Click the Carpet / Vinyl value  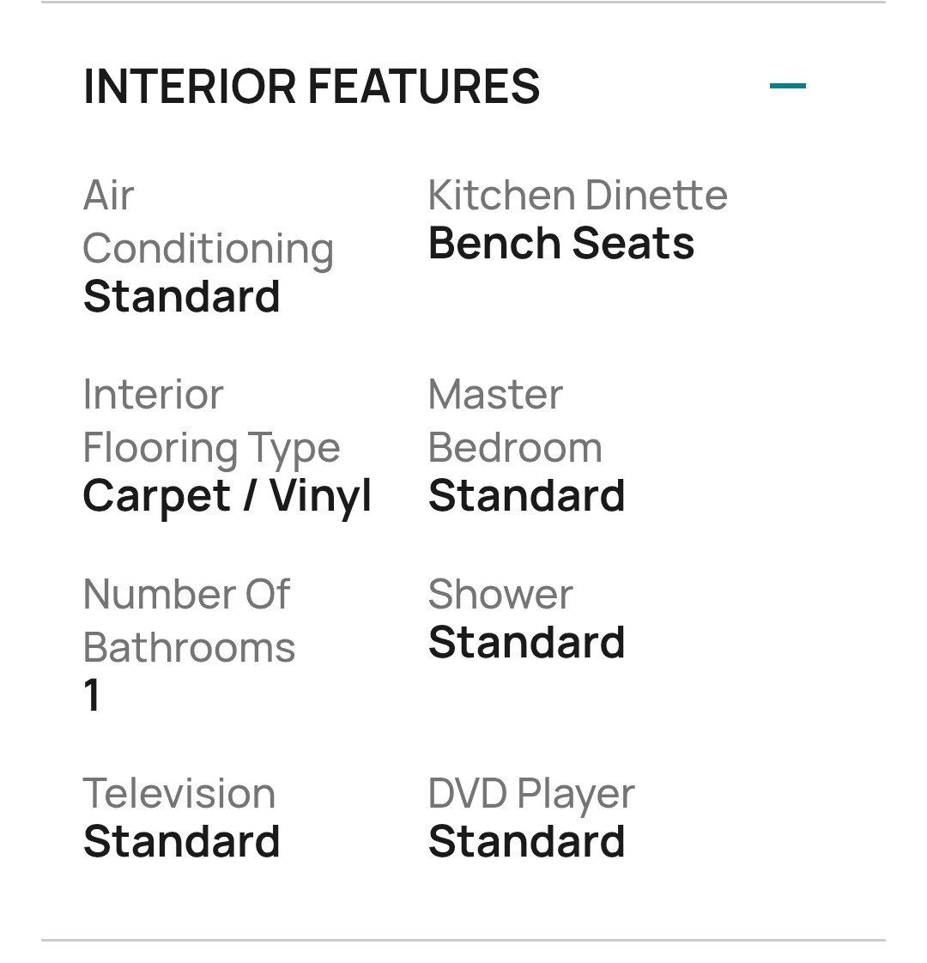[227, 496]
